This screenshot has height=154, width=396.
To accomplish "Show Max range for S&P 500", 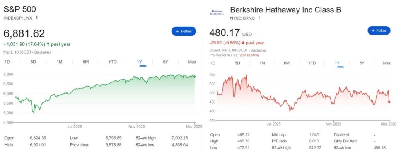I will pos(192,62).
